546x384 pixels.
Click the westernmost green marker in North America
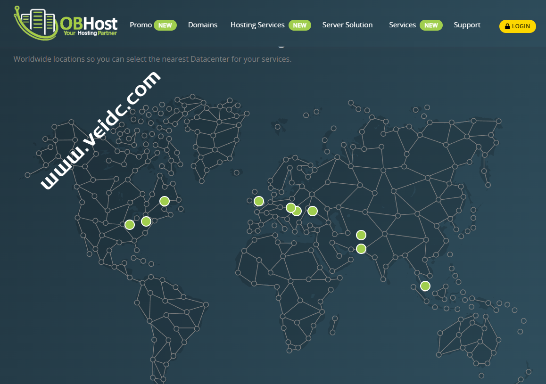click(x=130, y=225)
